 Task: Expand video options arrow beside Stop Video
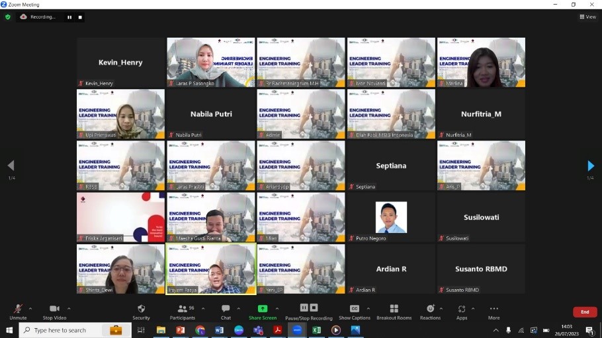[69, 308]
